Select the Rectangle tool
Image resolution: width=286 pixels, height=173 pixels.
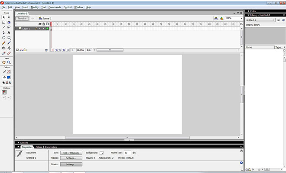[9, 38]
